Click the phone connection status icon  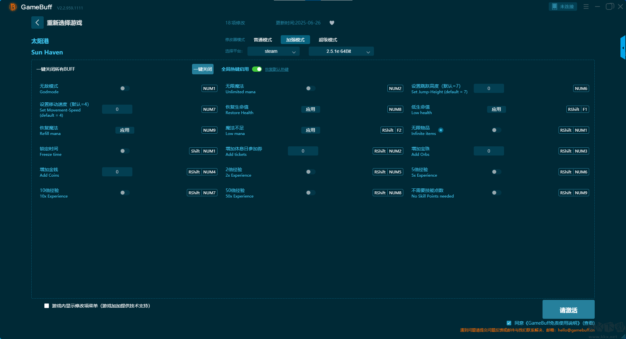554,7
